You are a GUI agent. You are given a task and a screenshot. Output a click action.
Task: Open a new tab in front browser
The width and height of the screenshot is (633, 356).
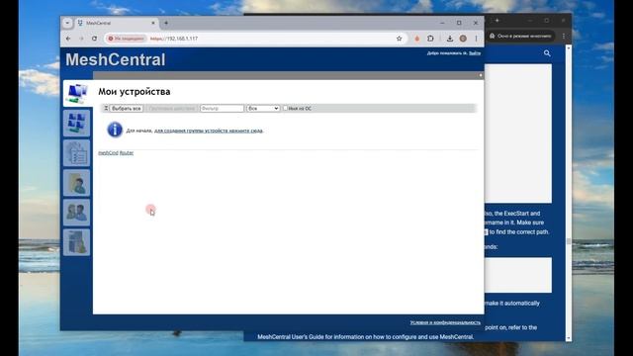point(166,23)
